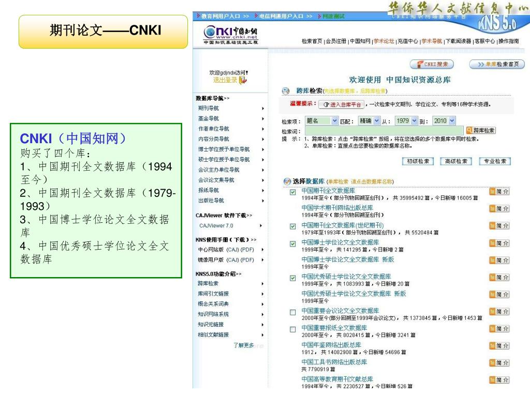Click the 跨库检索 search button
Viewport: 530px width, 397px height.
coord(481,130)
